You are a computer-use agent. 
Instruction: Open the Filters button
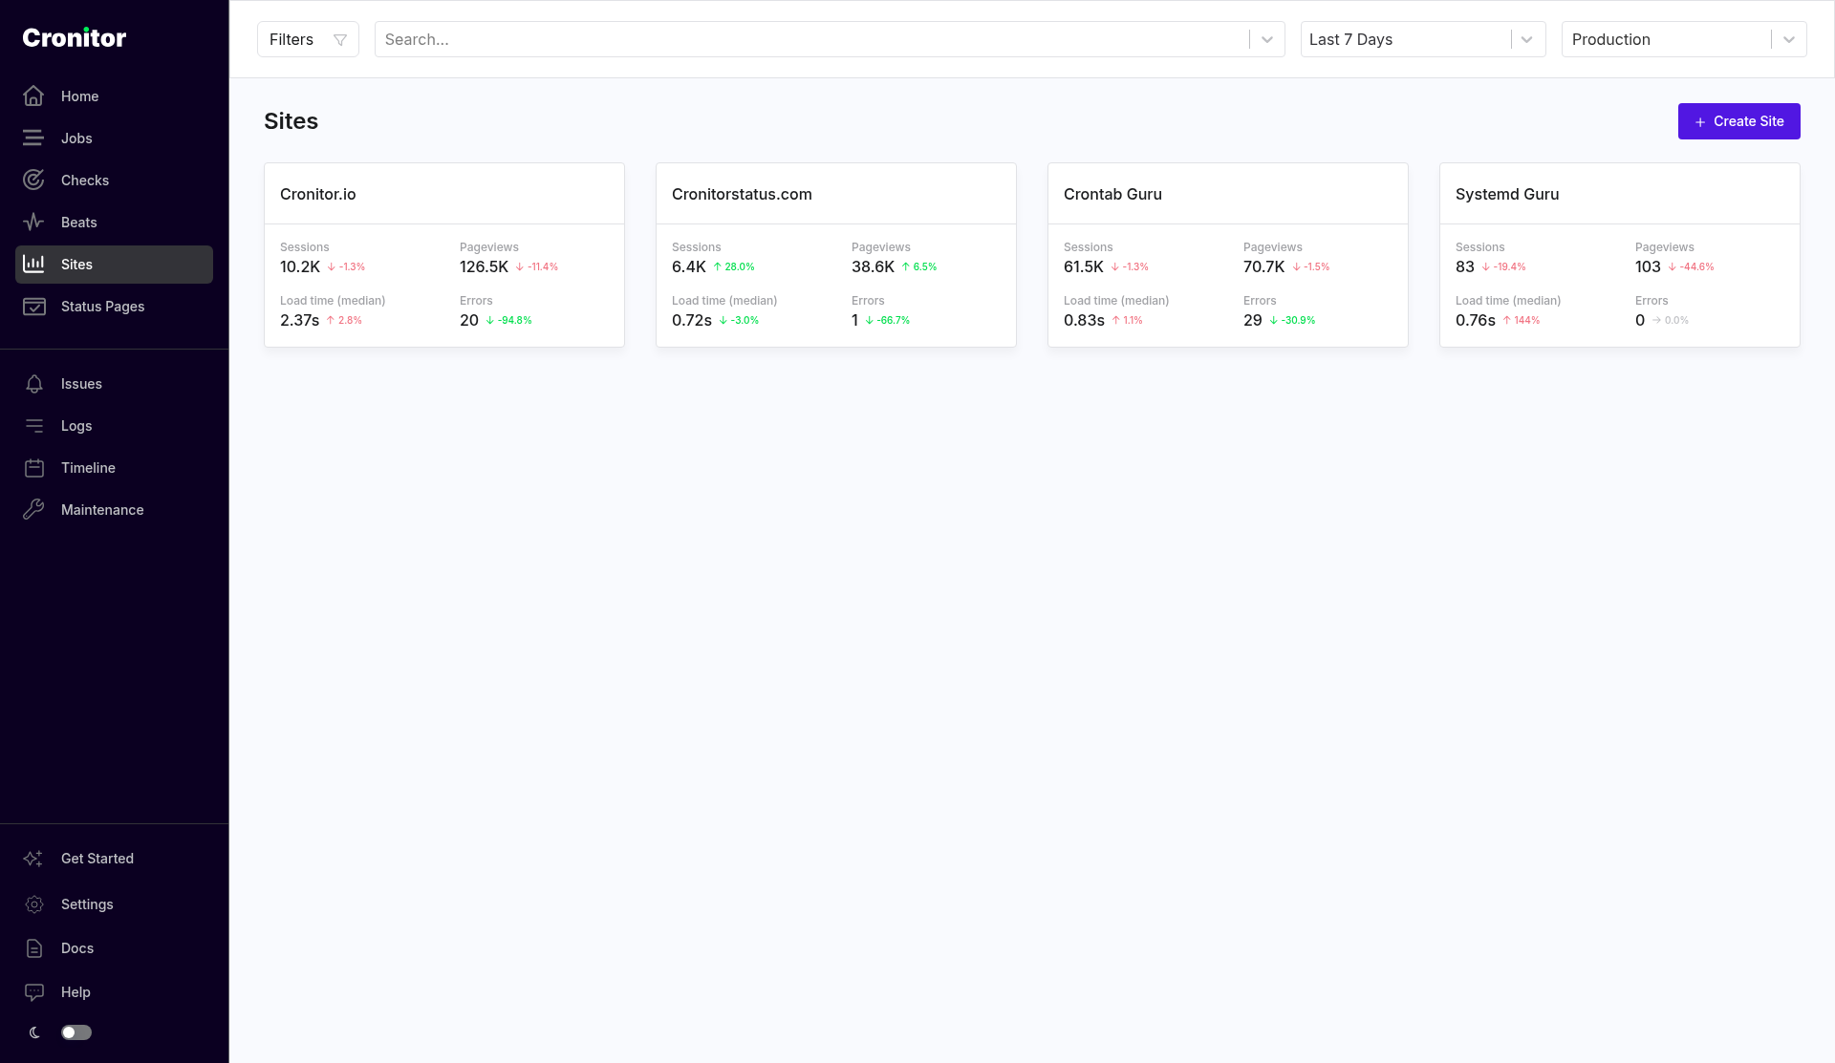[x=308, y=39]
